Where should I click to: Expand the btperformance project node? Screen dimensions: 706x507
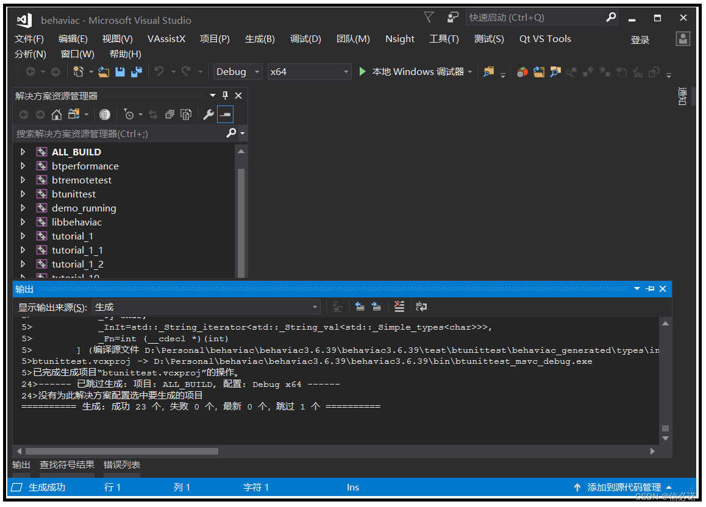click(23, 166)
